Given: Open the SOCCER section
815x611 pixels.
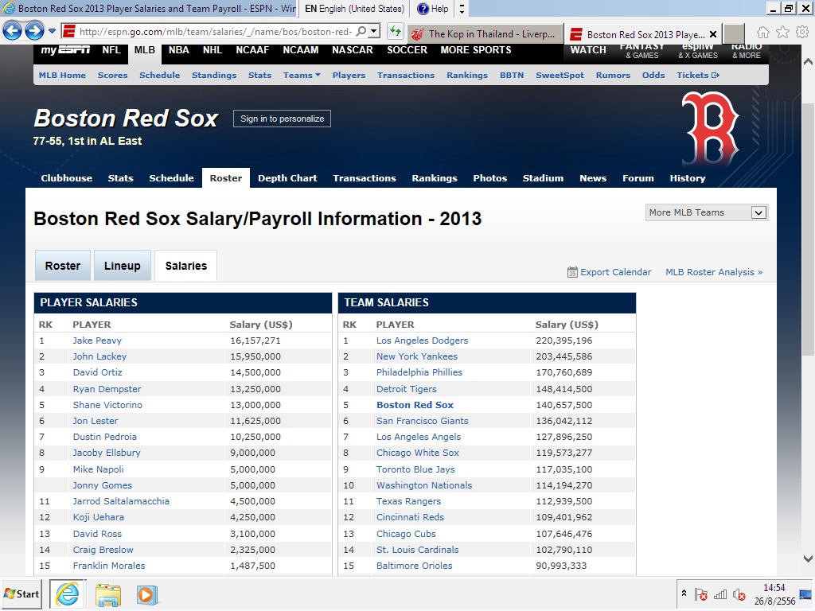Looking at the screenshot, I should 407,50.
